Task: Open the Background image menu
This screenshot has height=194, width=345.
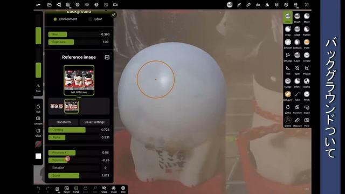Action: [106, 5]
